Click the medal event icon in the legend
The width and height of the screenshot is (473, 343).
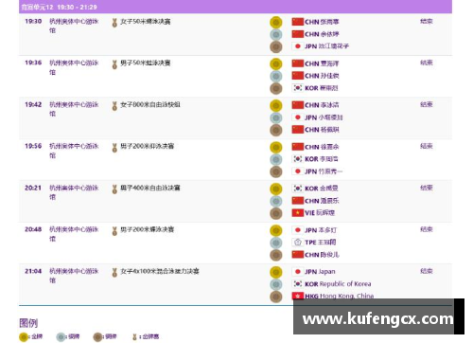(x=134, y=337)
